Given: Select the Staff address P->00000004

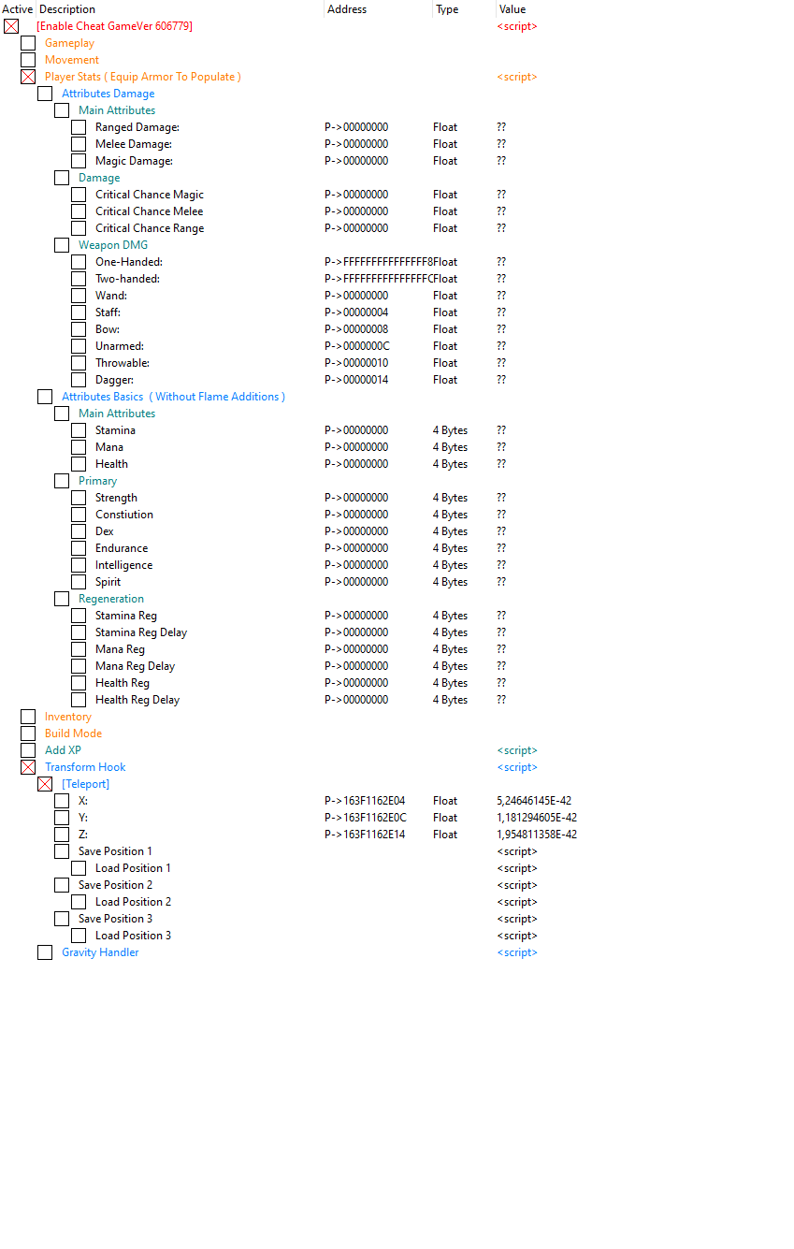Looking at the screenshot, I should 356,312.
